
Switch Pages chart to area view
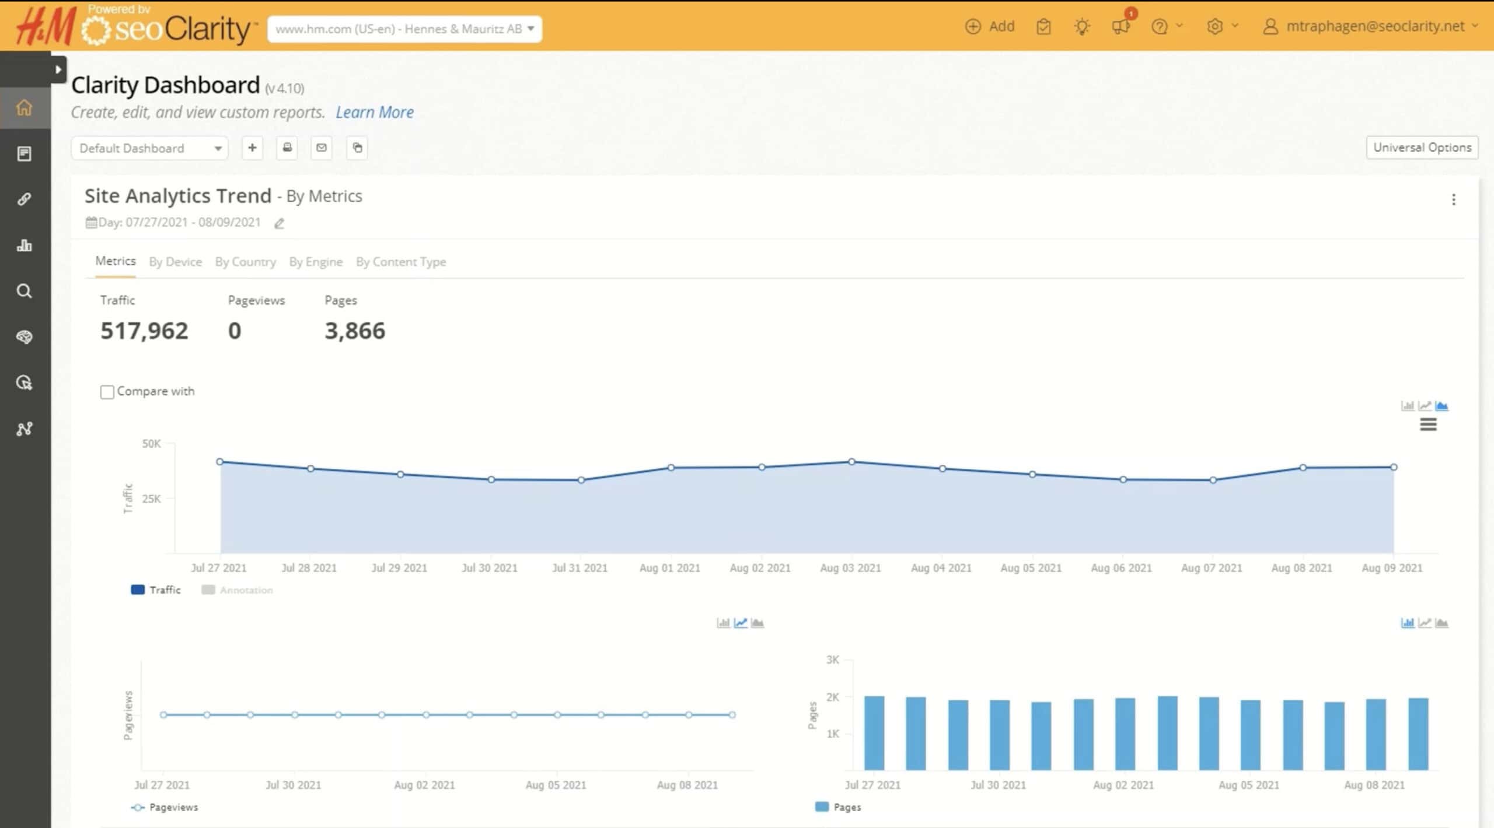1441,623
